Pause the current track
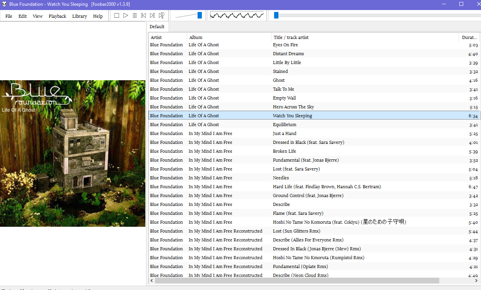Image resolution: width=481 pixels, height=290 pixels. [x=135, y=15]
